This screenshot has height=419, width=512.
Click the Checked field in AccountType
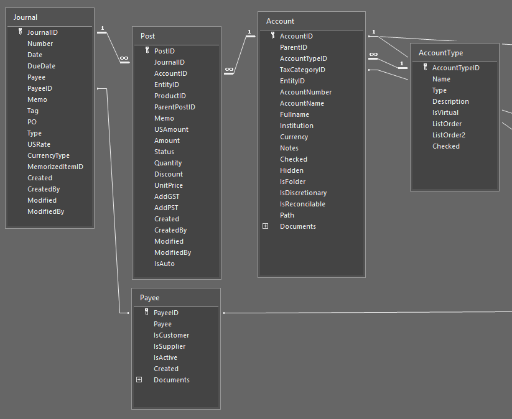[446, 146]
